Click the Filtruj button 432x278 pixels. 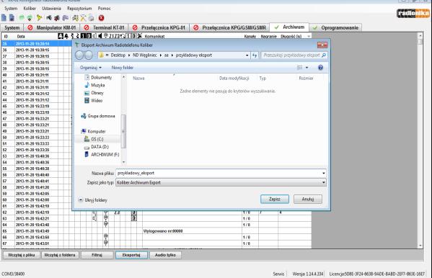click(x=97, y=255)
